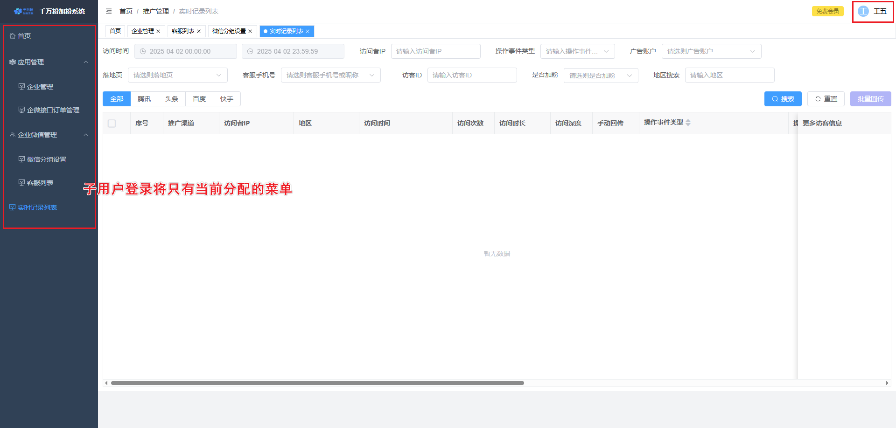Click the 重置 reset button
The width and height of the screenshot is (896, 428).
coord(826,99)
